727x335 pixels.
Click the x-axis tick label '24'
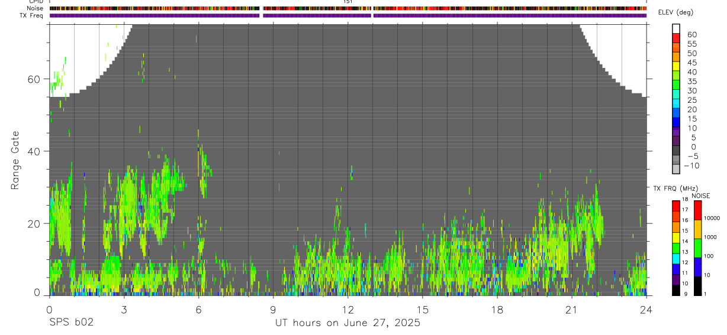tap(646, 310)
